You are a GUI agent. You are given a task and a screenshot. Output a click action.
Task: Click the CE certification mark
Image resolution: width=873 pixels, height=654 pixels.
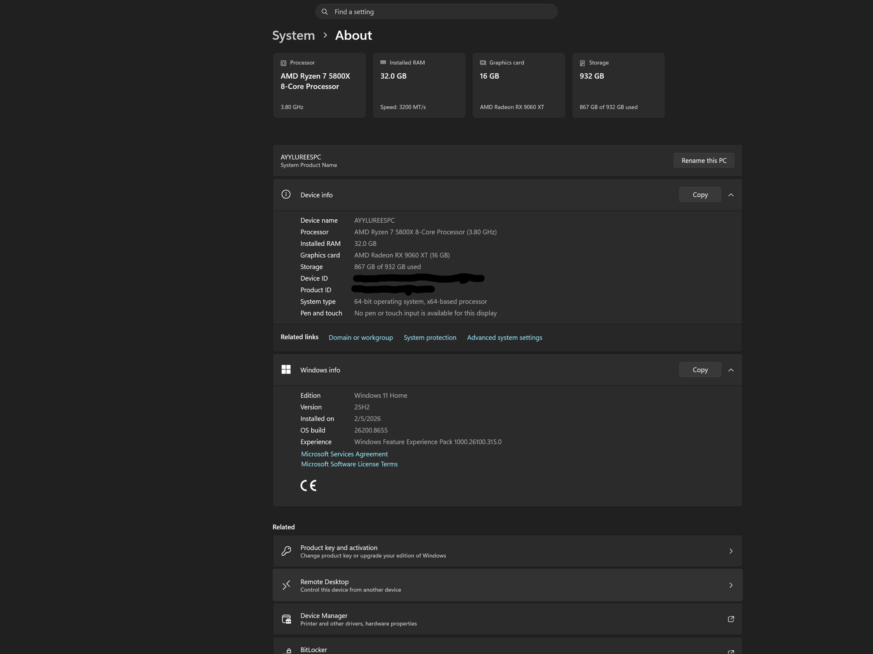(308, 485)
